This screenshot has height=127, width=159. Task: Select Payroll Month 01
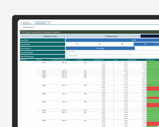click(77, 44)
